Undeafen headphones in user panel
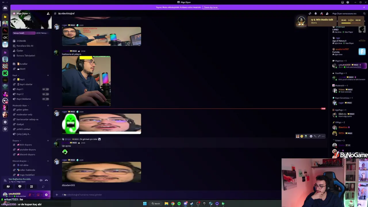The width and height of the screenshot is (368, 207). coord(38,195)
